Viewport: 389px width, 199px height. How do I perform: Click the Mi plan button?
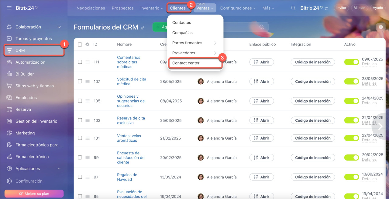360,8
